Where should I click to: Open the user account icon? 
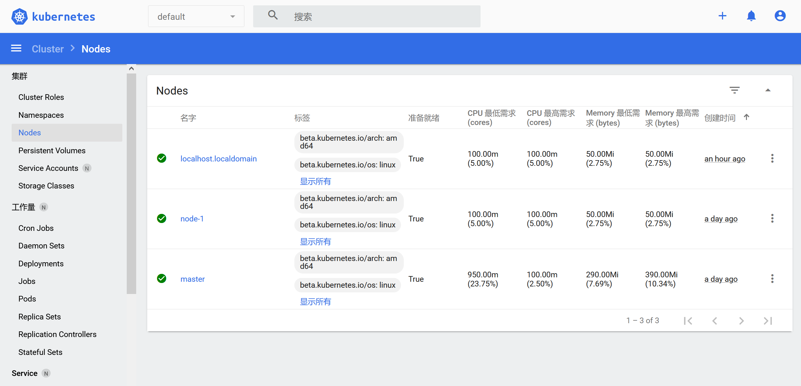[x=780, y=16]
